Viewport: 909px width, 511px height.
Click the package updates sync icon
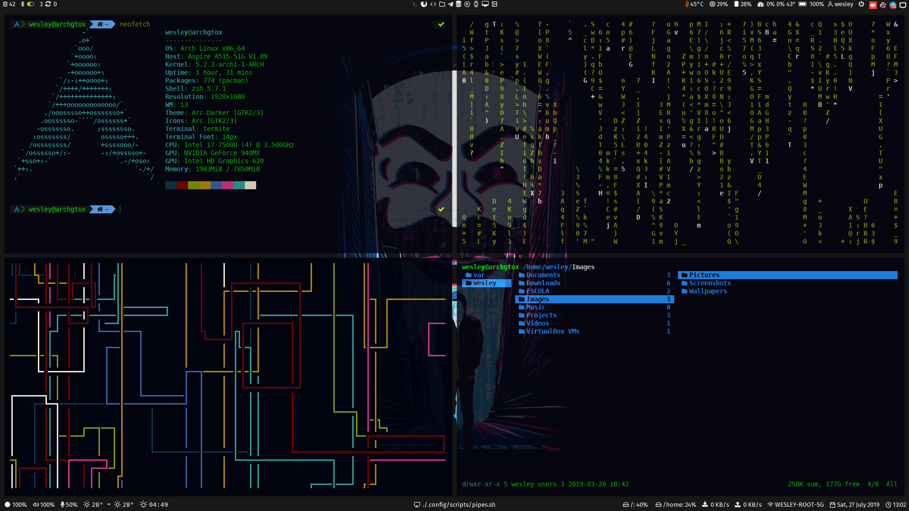pos(48,4)
